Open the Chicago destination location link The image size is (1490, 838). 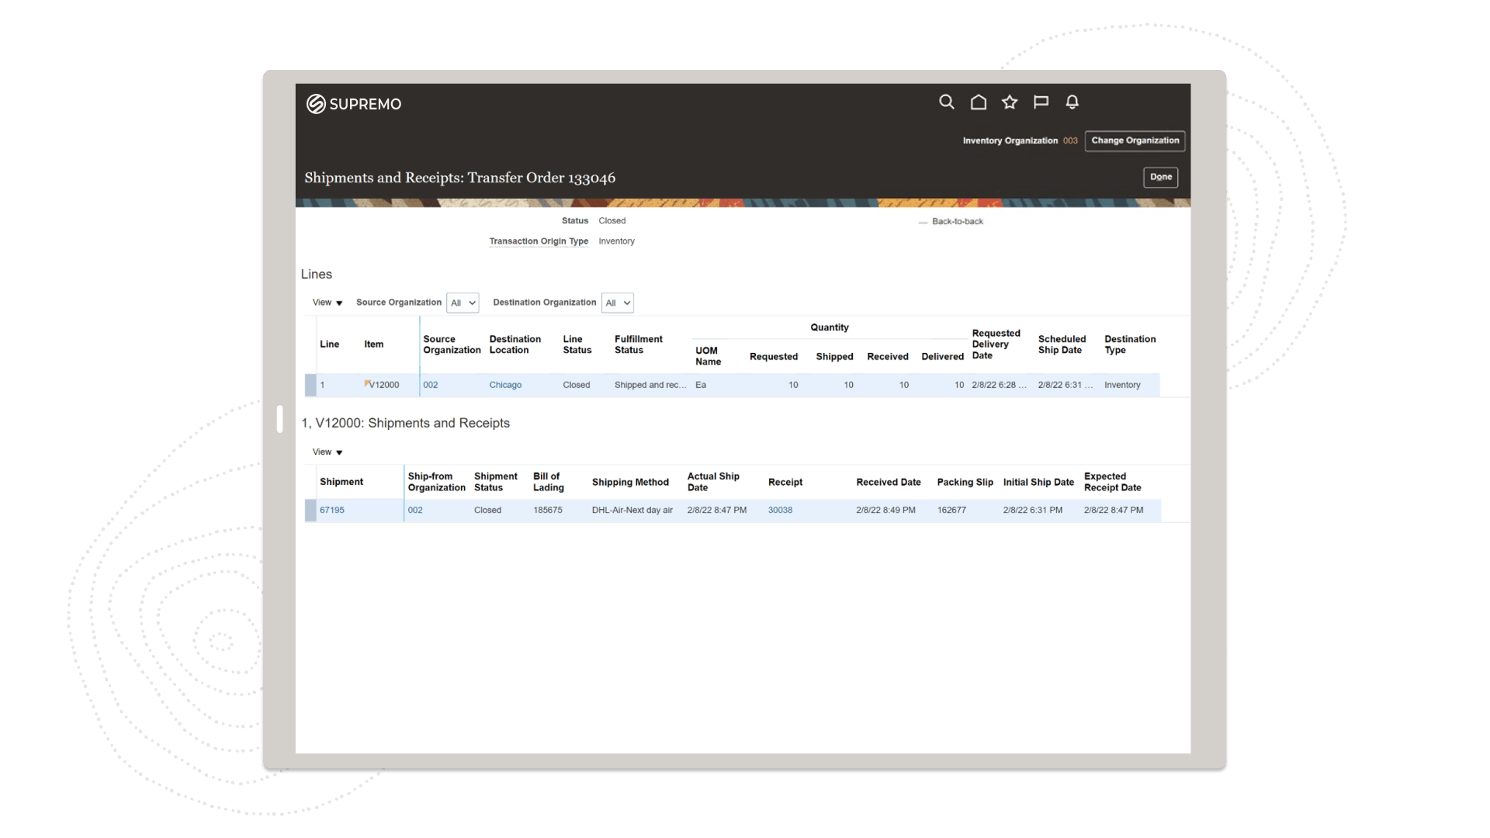(x=505, y=384)
